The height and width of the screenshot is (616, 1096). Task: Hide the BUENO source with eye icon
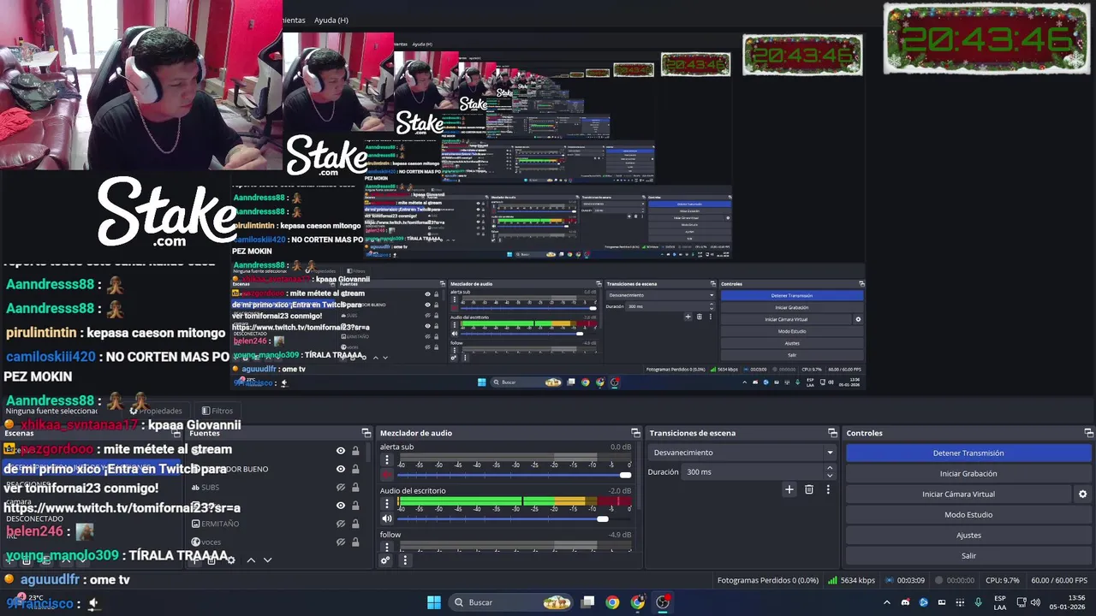(341, 469)
